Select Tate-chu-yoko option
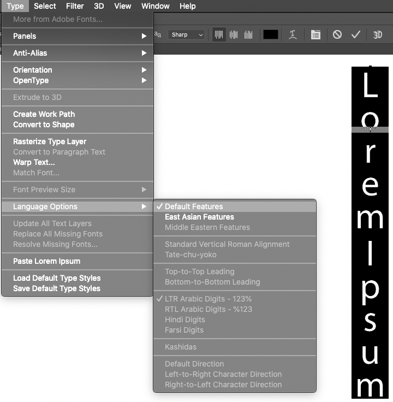 (235, 255)
